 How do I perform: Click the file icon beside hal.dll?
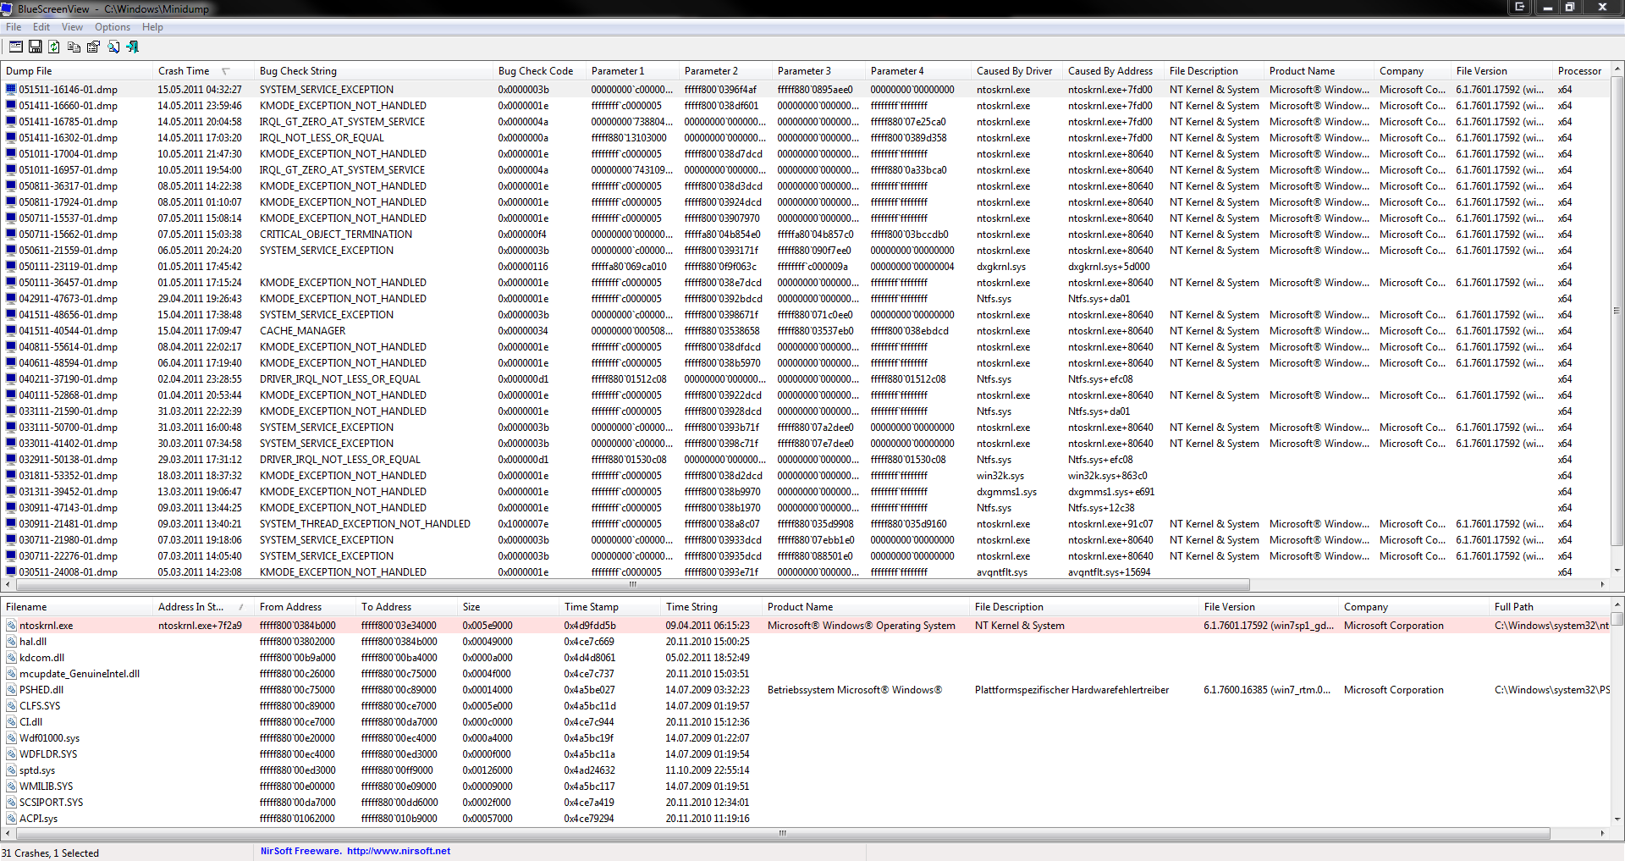click(x=11, y=642)
